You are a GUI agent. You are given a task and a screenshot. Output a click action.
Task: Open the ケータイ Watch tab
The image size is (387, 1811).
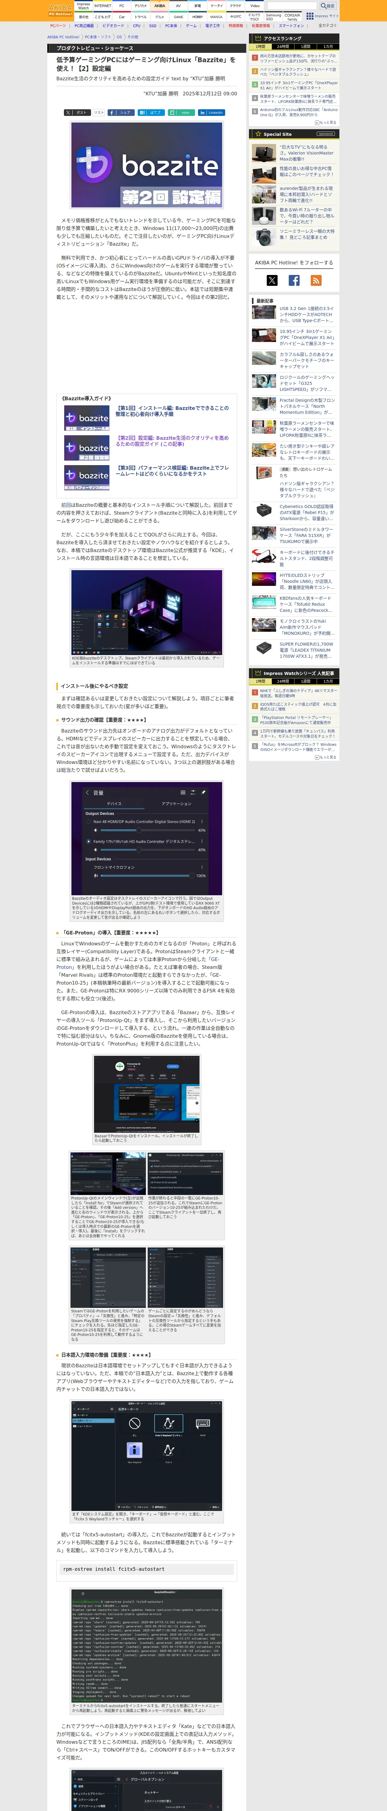click(217, 6)
